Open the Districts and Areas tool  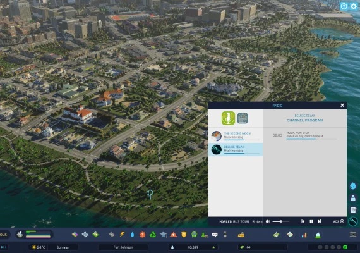(85, 235)
